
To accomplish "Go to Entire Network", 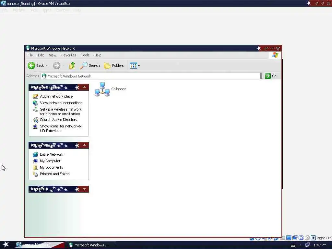I will [x=52, y=154].
